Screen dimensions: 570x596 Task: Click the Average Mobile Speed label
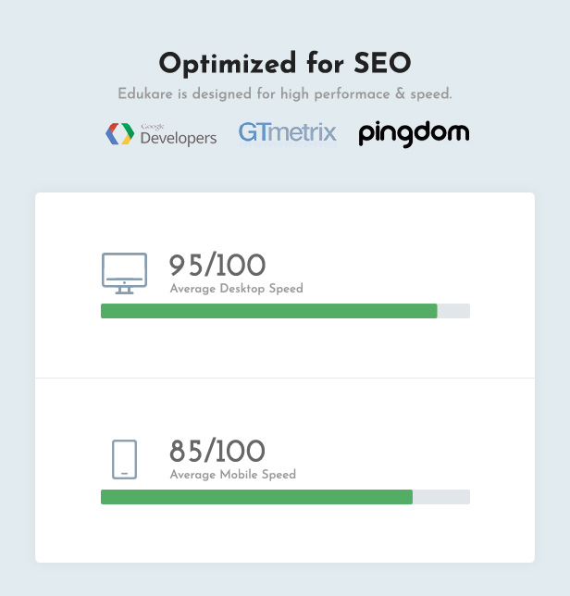coord(233,475)
